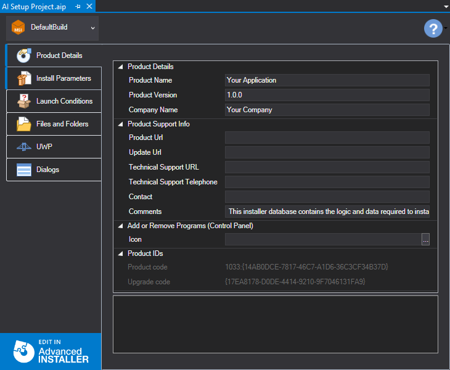Open help via blue question mark icon

point(433,28)
